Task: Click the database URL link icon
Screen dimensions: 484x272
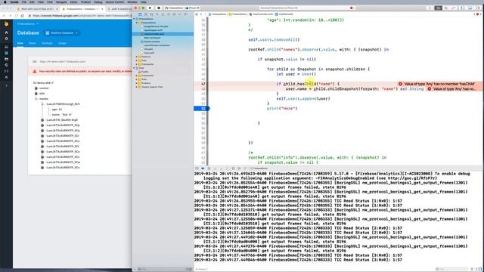Action: coord(35,62)
